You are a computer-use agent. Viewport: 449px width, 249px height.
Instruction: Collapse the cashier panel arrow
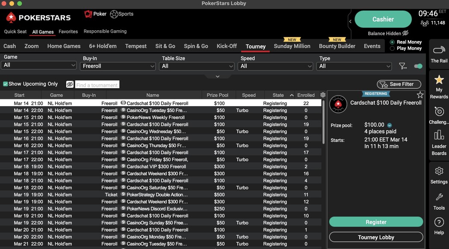(350, 21)
